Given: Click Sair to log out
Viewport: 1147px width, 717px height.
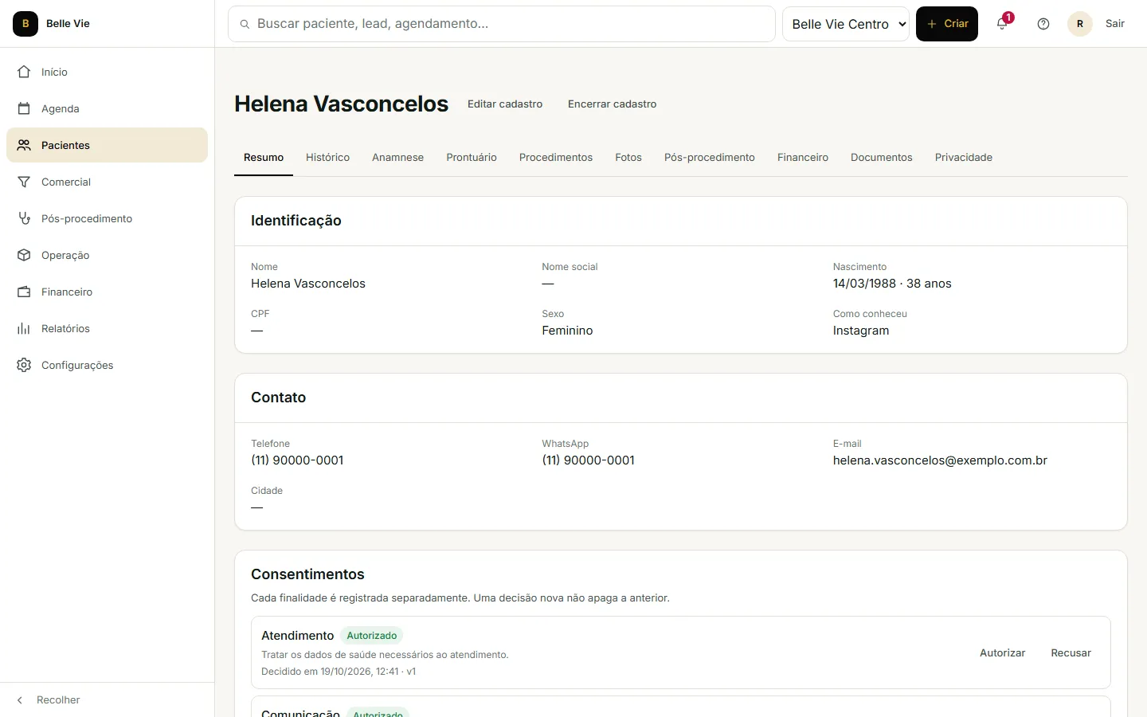Looking at the screenshot, I should pyautogui.click(x=1115, y=24).
